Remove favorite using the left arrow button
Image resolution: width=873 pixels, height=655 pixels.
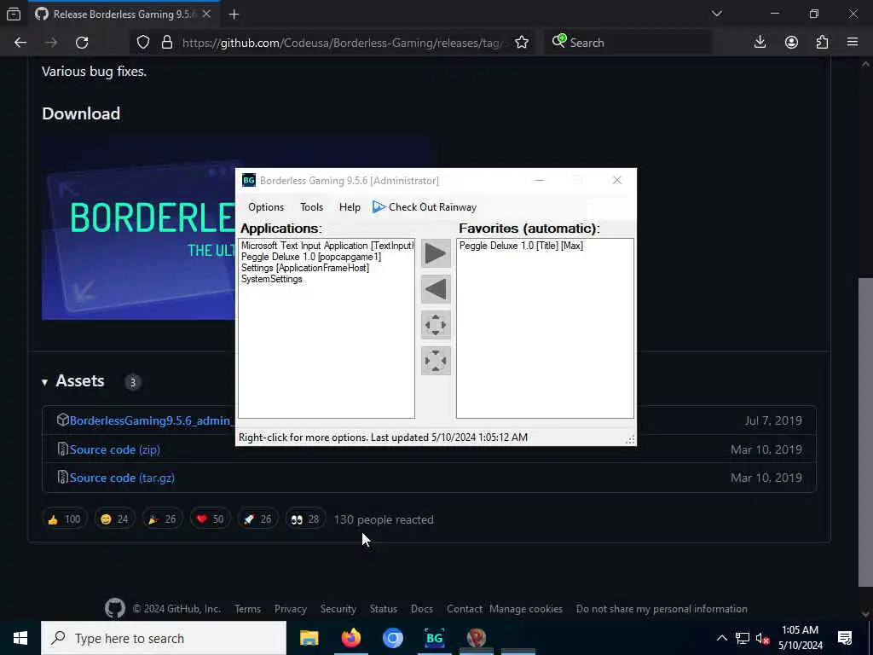click(x=436, y=289)
